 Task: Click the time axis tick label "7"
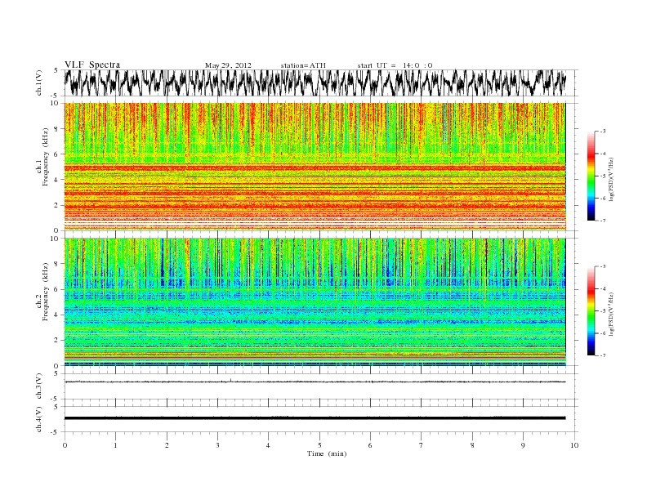(422, 445)
